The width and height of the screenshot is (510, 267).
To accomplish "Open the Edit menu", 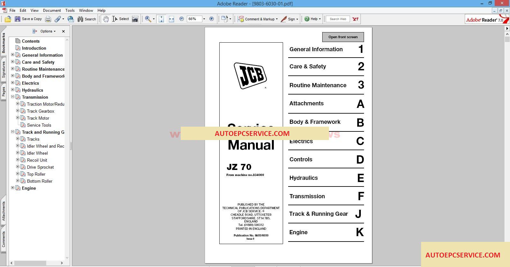I will point(23,11).
